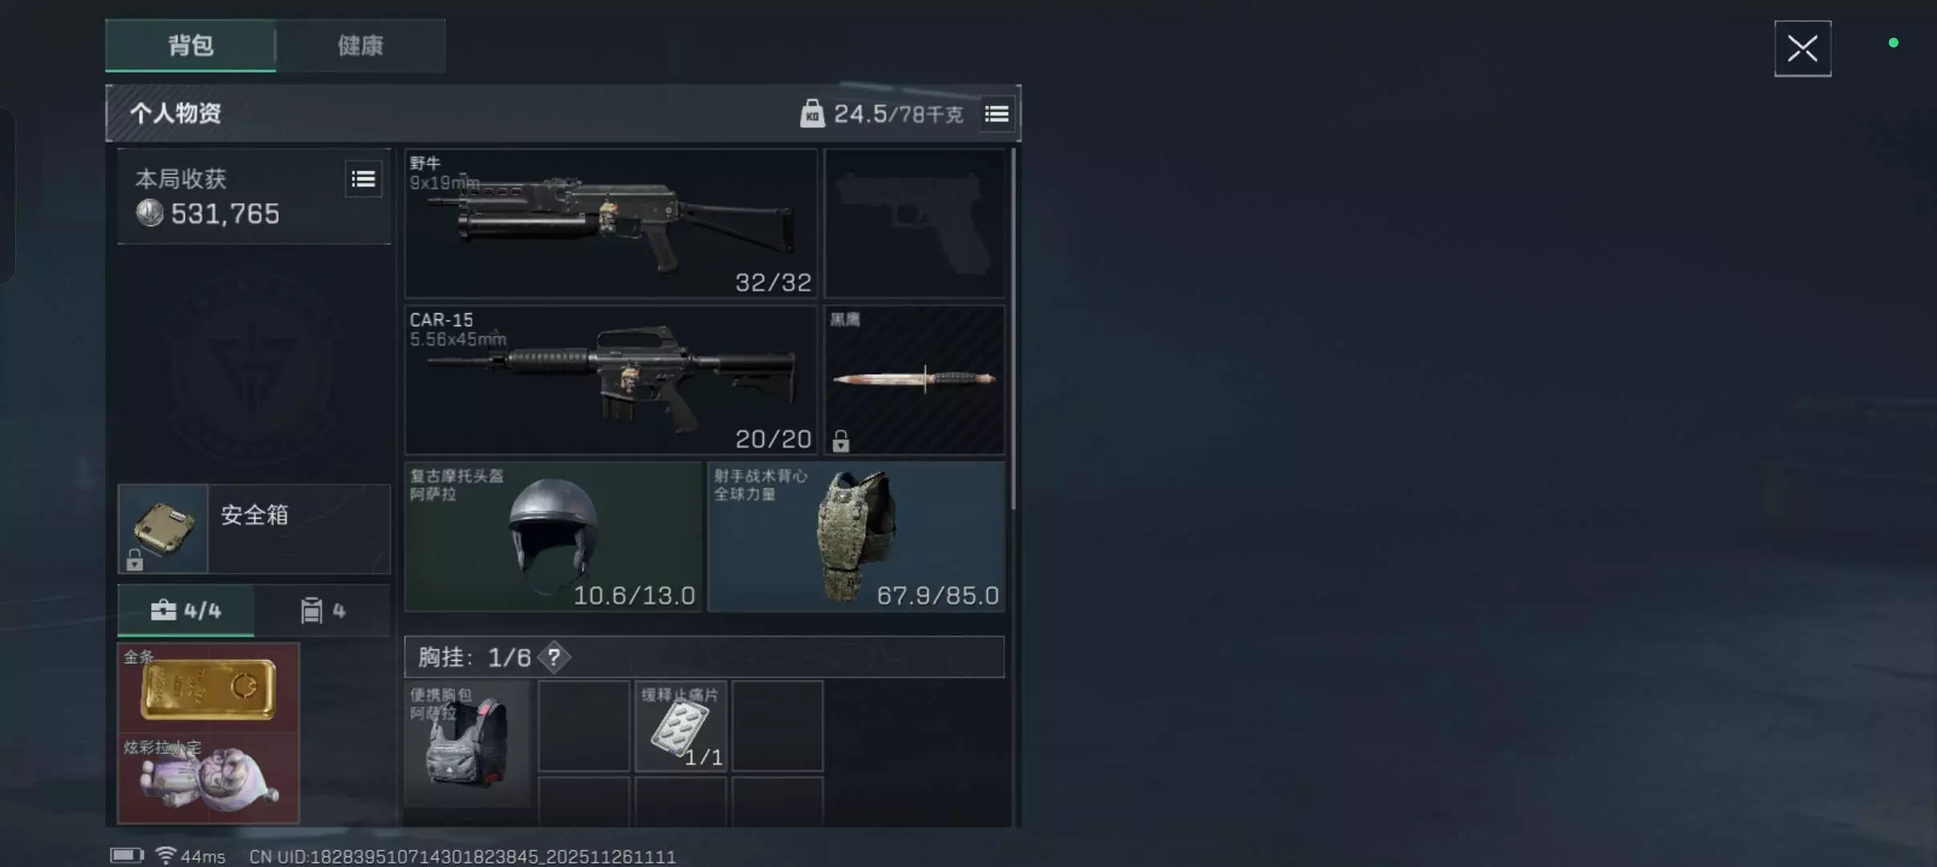Select the briefcase 4/4 tab

click(x=186, y=611)
